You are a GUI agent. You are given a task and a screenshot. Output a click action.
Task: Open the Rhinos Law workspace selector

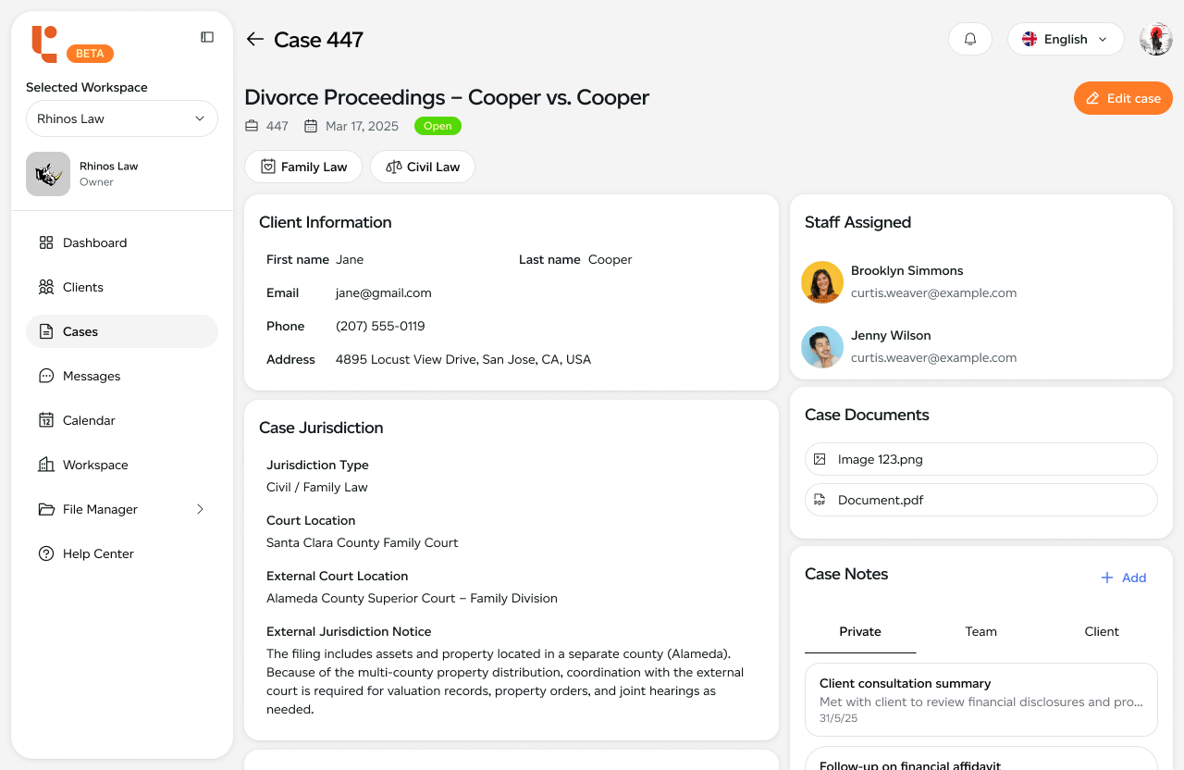click(x=121, y=118)
